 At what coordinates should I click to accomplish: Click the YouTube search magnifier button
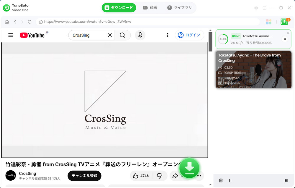[x=122, y=35]
